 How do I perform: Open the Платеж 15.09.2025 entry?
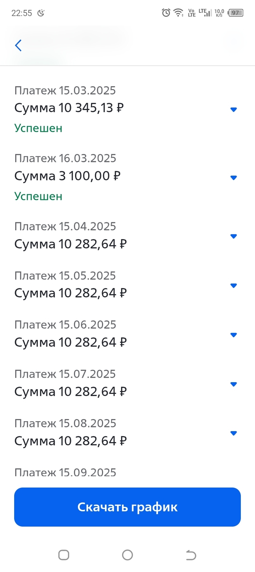click(65, 472)
